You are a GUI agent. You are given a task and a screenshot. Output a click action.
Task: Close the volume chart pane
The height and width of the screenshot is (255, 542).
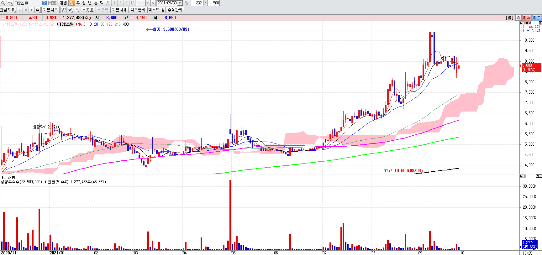540,176
